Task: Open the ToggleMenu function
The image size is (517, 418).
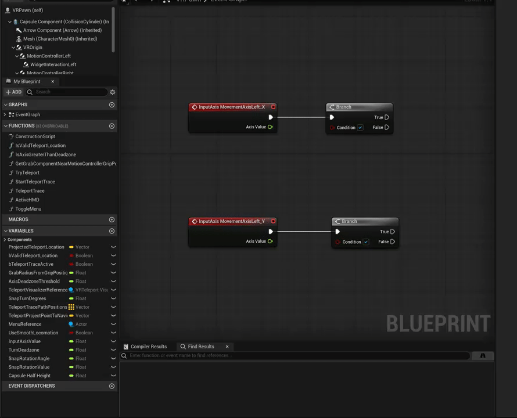Action: click(x=28, y=209)
